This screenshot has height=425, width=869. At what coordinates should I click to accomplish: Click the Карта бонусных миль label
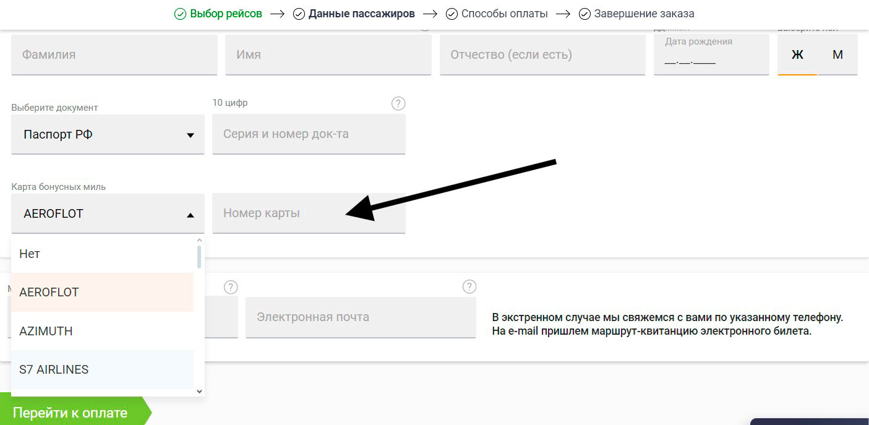point(59,187)
